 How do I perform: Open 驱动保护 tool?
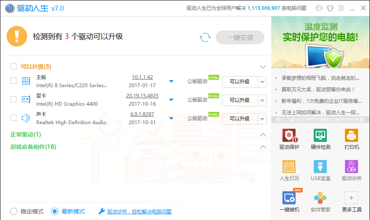pos(289,139)
